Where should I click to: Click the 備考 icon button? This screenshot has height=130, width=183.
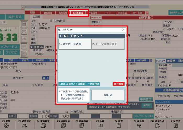coord(24,47)
